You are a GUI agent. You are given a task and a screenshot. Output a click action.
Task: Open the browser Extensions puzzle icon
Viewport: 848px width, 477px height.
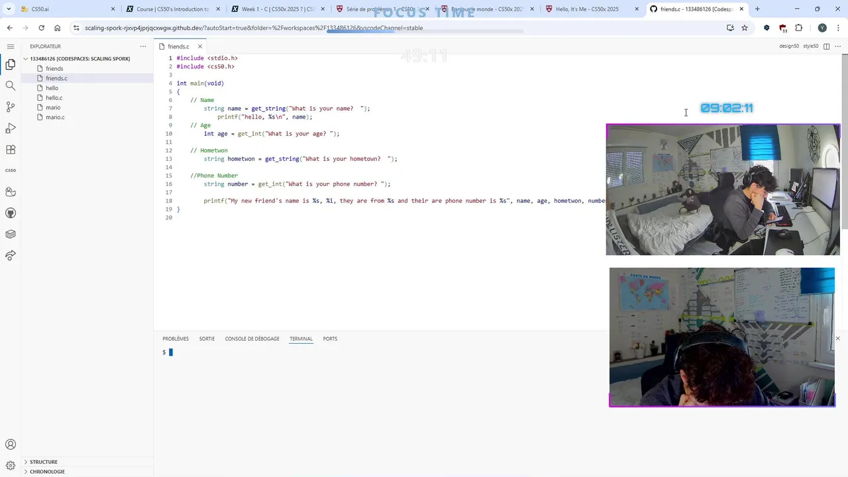coord(798,28)
